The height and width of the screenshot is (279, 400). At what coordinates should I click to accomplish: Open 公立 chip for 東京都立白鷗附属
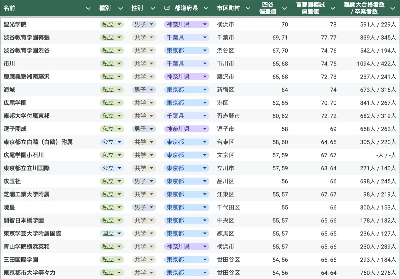pyautogui.click(x=112, y=142)
